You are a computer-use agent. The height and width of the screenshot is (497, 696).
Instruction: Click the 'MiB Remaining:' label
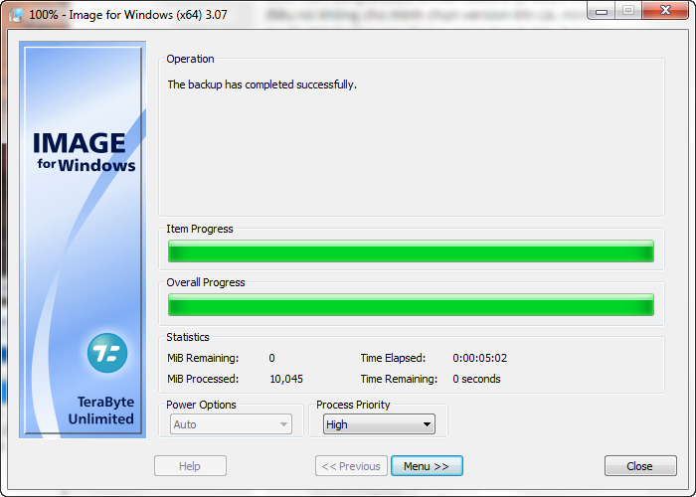click(203, 358)
